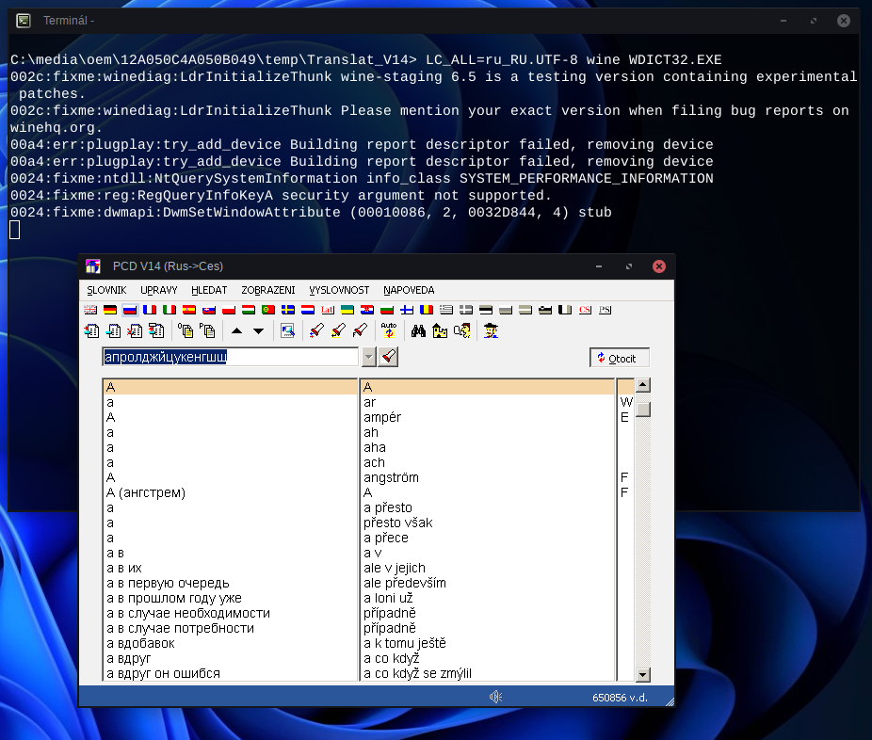Click the third flashlight 'F' search icon
Screen dimensions: 872x740
coord(360,331)
